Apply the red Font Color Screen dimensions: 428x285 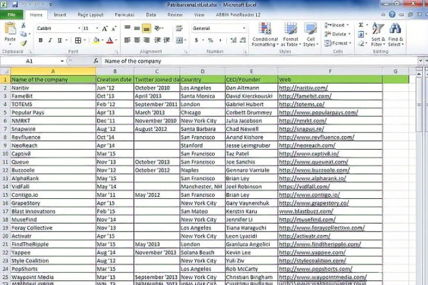(110, 40)
